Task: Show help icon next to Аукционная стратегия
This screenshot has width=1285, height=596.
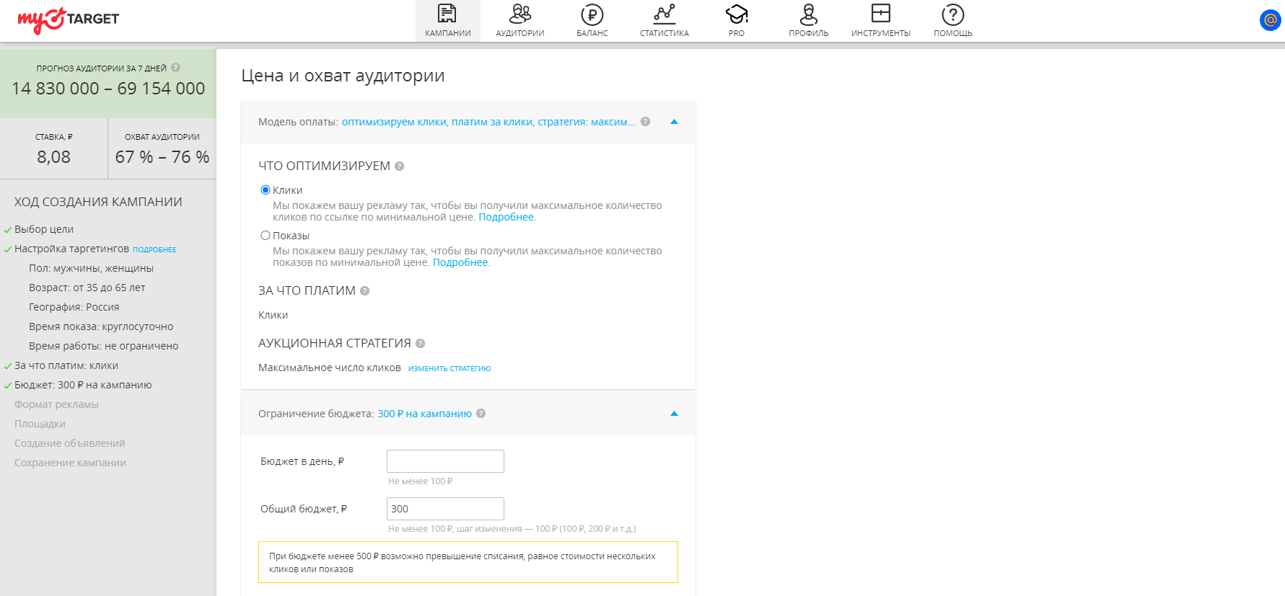Action: click(x=420, y=344)
